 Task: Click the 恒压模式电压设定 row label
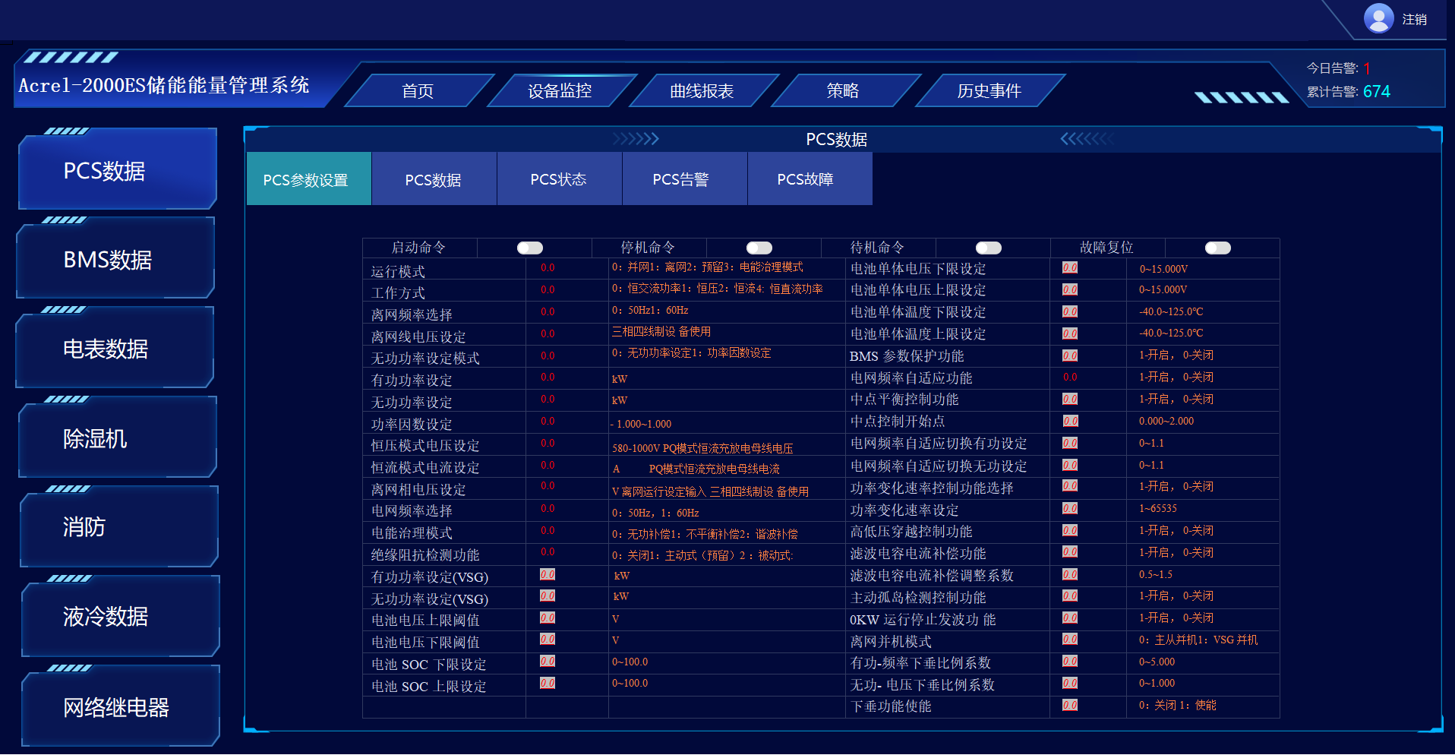tap(425, 446)
